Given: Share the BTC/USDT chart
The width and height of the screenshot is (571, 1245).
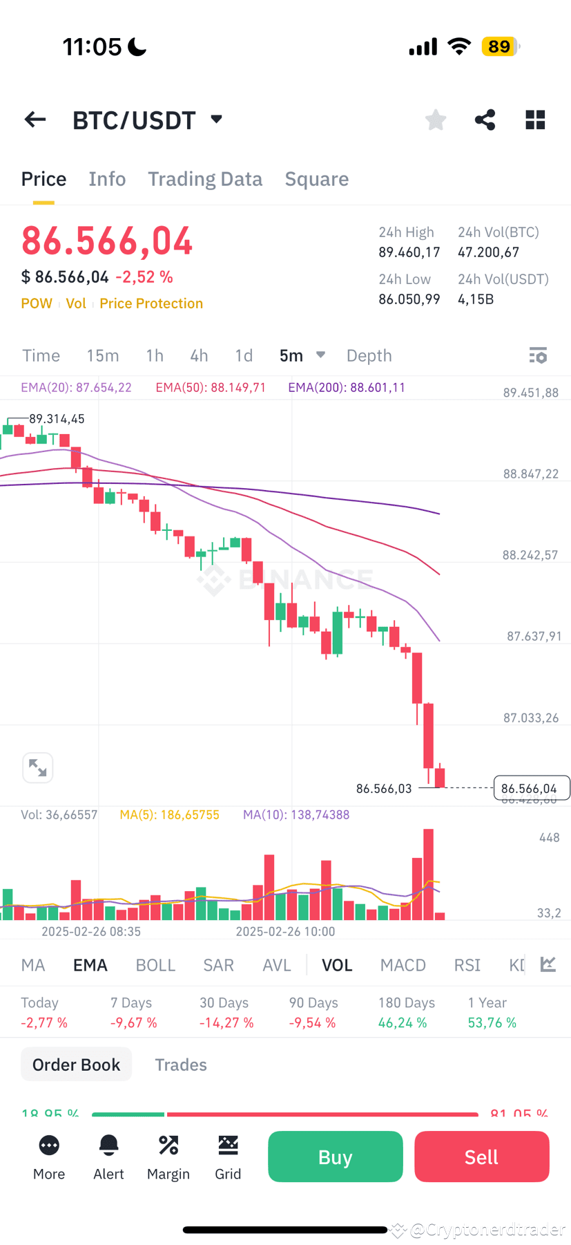Looking at the screenshot, I should coord(485,119).
